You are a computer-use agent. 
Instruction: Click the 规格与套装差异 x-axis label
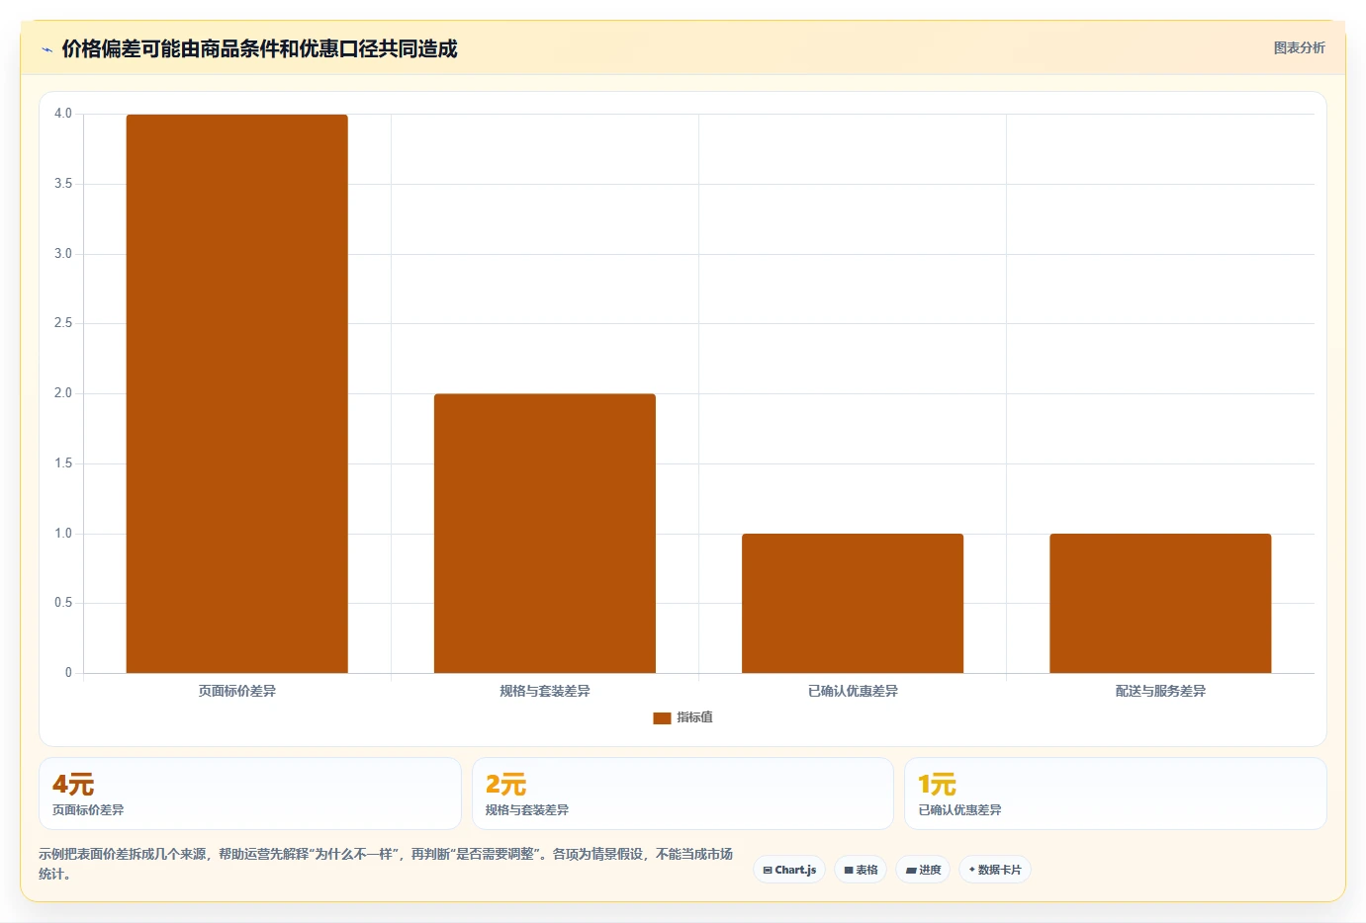point(545,691)
